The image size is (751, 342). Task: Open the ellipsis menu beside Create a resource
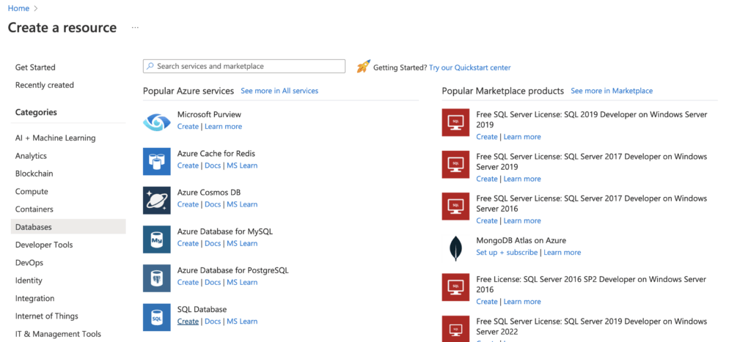pos(135,28)
